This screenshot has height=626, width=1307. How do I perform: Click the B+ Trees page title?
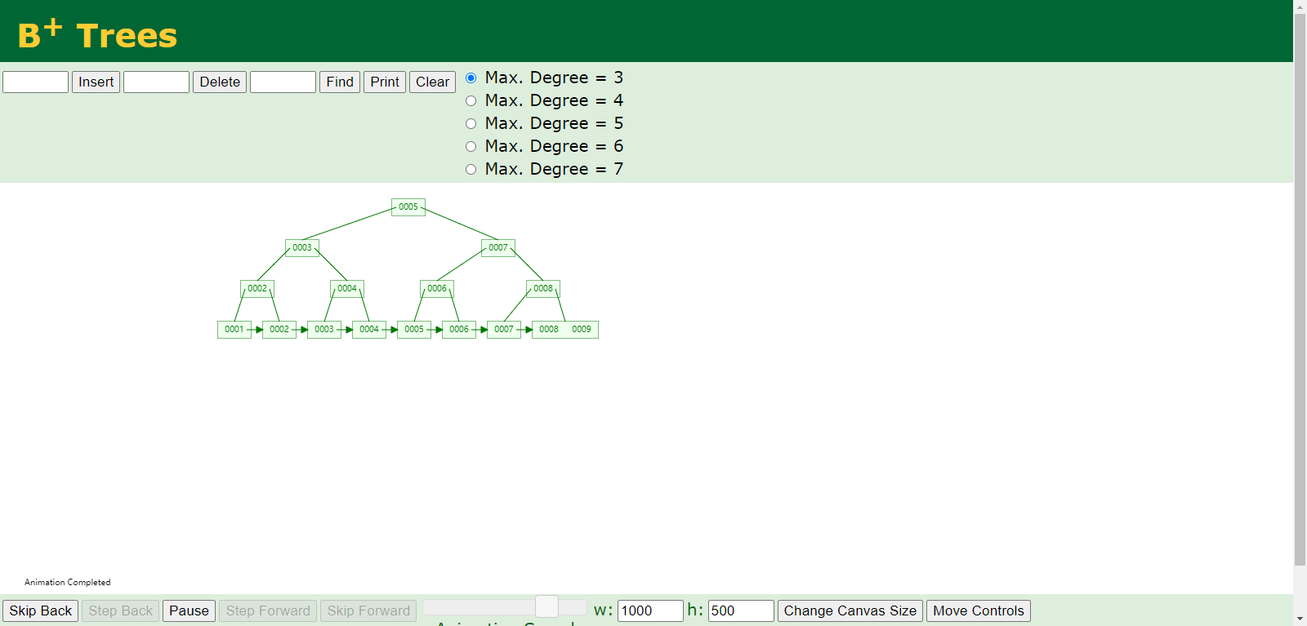click(97, 34)
